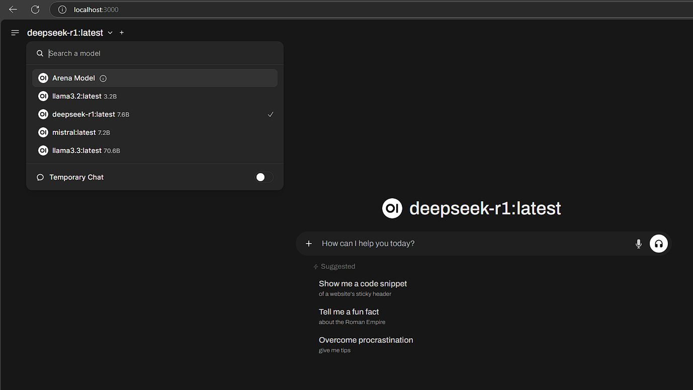The height and width of the screenshot is (390, 693).
Task: Click the plus icon to add another model
Action: (122, 33)
